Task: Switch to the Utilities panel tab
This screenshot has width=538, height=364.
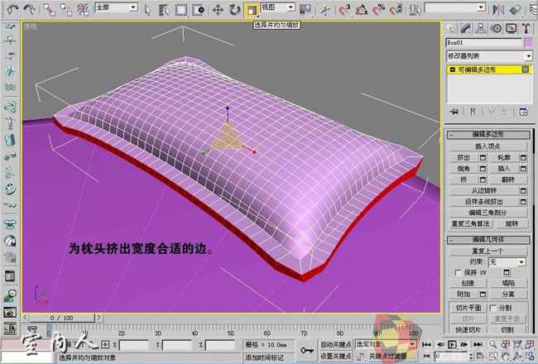Action: coord(526,28)
